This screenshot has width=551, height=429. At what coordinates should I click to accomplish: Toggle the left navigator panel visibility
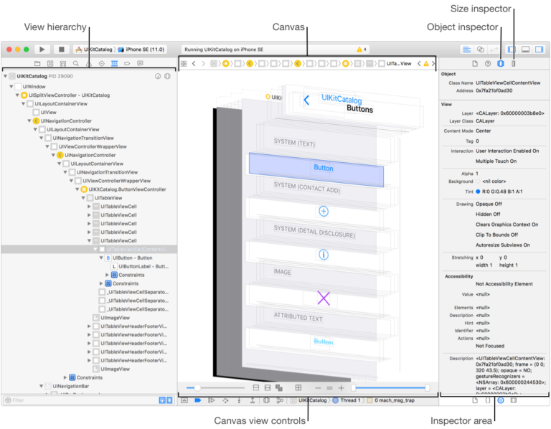(511, 49)
